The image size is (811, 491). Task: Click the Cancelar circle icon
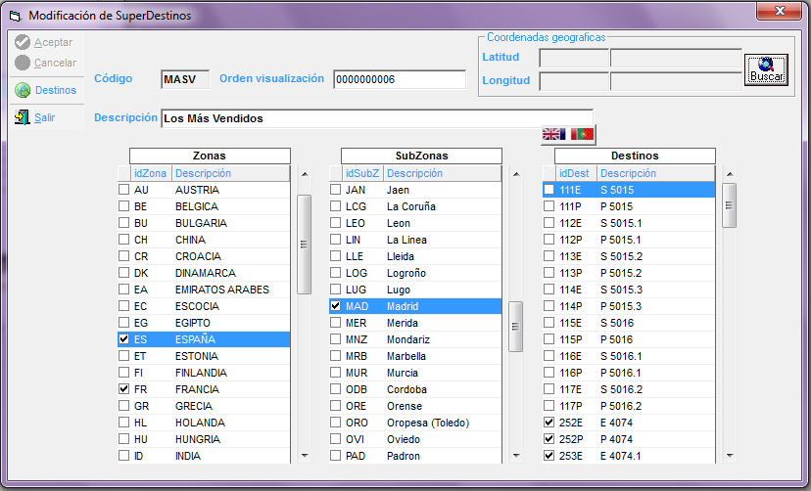point(23,63)
